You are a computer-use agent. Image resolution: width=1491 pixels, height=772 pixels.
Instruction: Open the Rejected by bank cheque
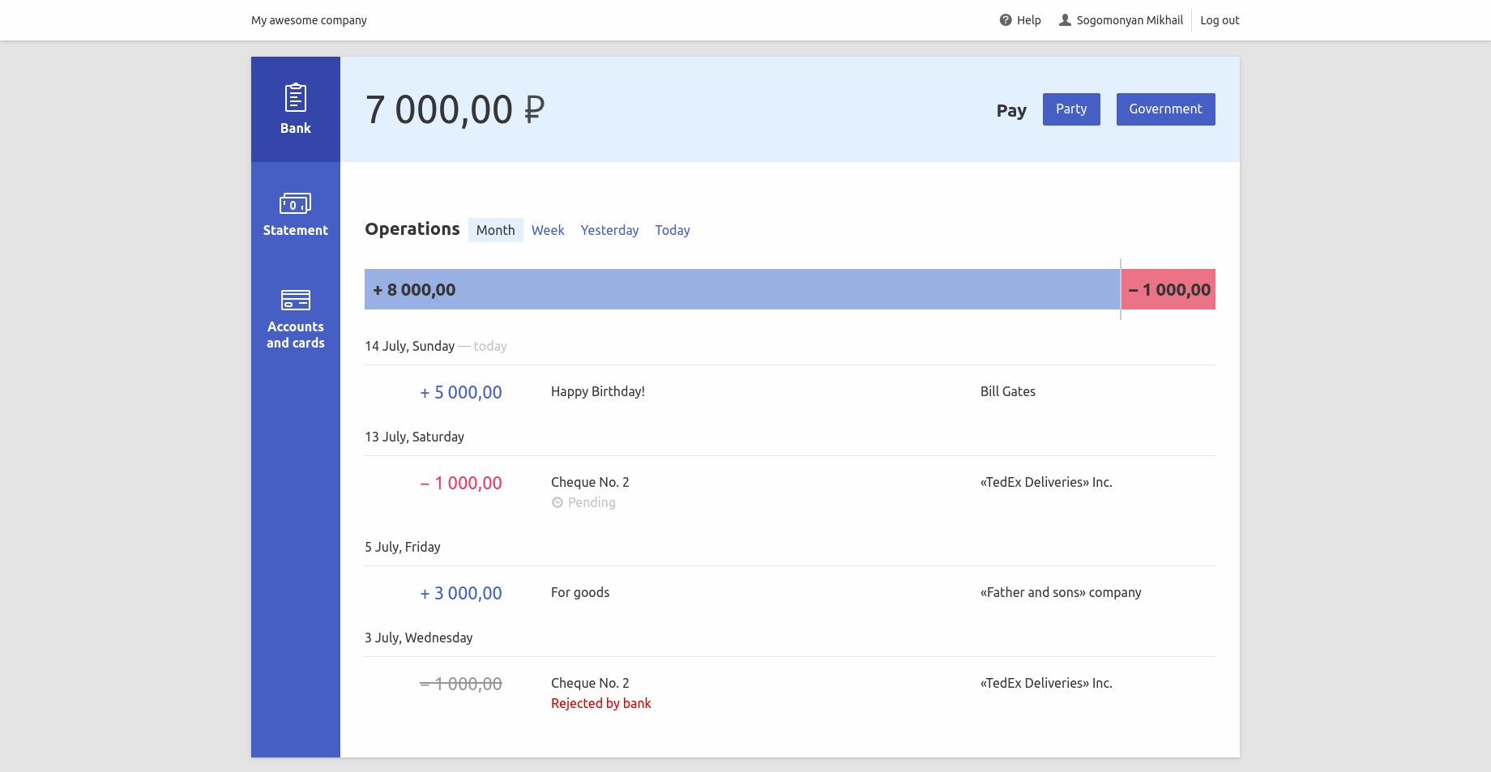coord(600,703)
